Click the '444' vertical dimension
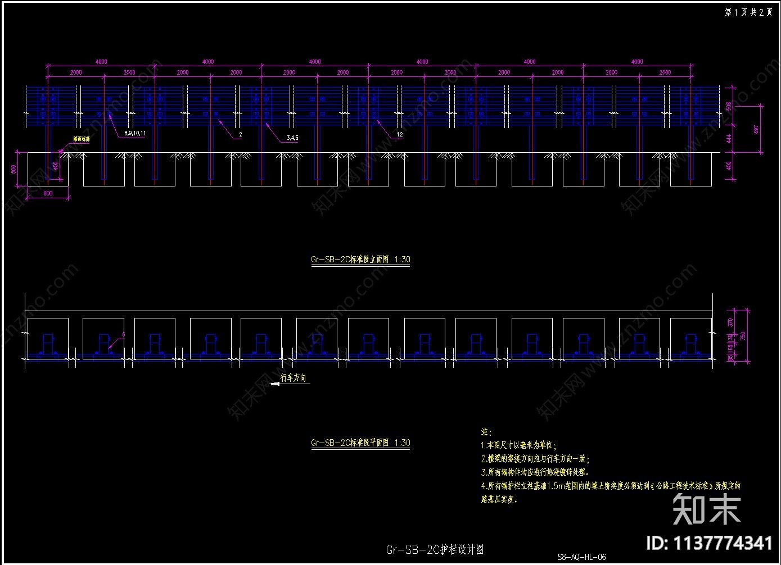Image resolution: width=781 pixels, height=565 pixels. [729, 138]
